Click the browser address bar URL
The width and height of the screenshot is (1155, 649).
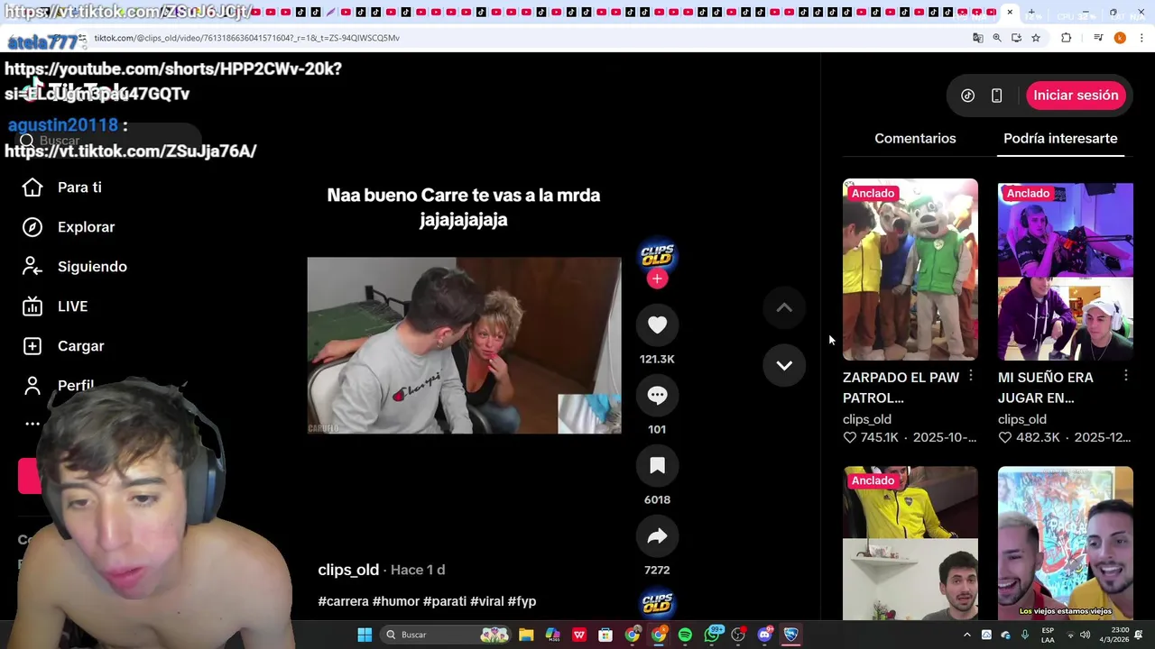(x=247, y=38)
